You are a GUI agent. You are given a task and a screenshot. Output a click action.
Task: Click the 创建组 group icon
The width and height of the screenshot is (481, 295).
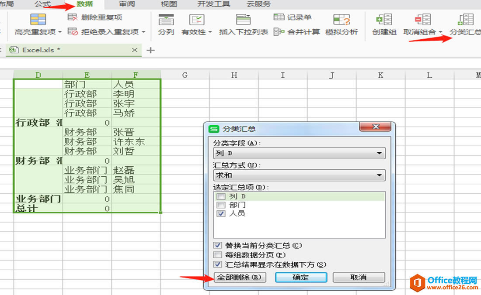coord(384,20)
